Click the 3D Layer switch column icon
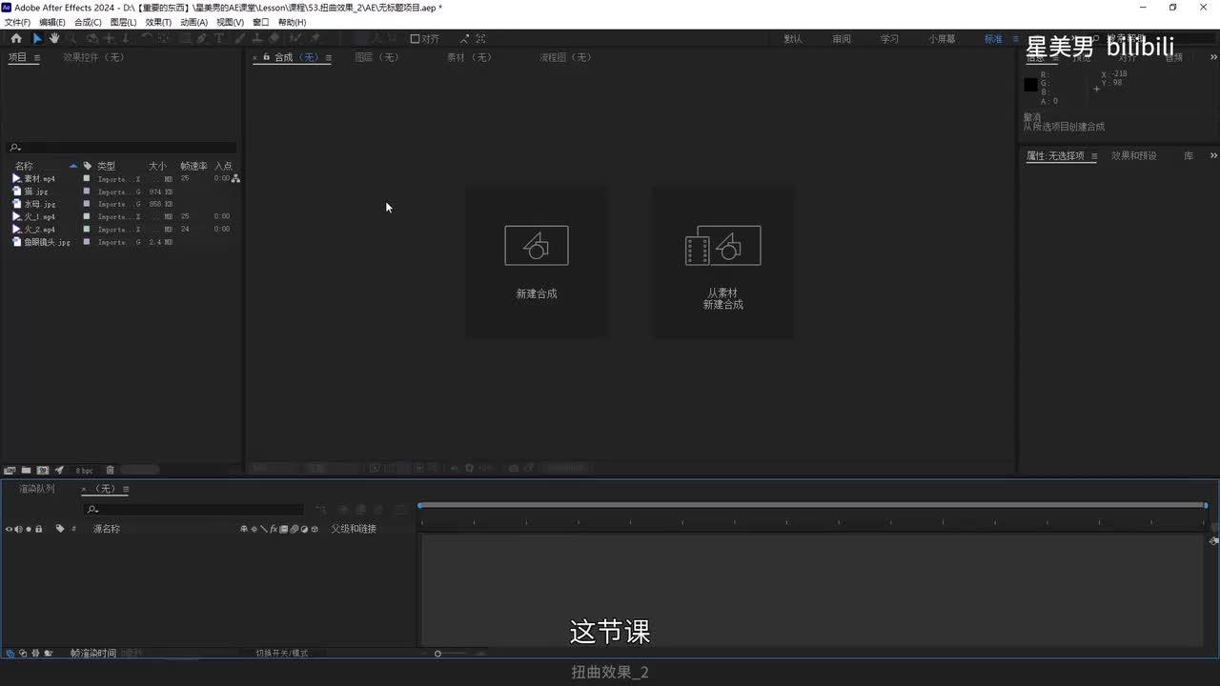This screenshot has height=686, width=1220. tap(315, 529)
